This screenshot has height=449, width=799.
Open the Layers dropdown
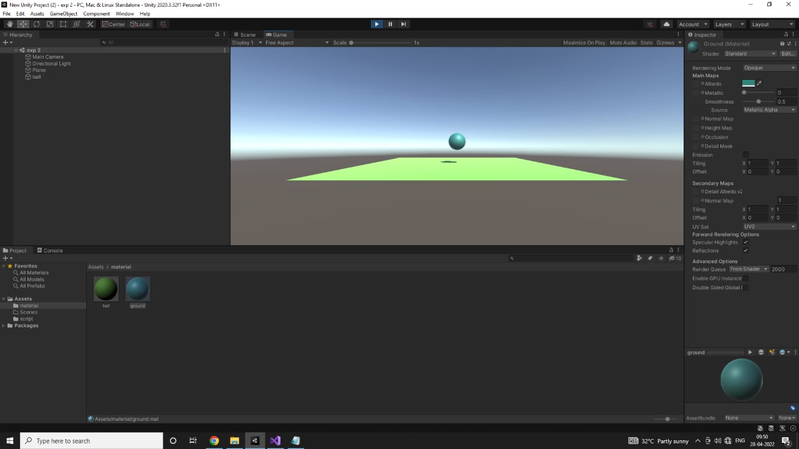(x=730, y=24)
